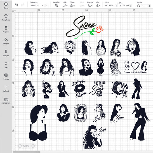Toggle the size lock icon

click(x=120, y=3)
